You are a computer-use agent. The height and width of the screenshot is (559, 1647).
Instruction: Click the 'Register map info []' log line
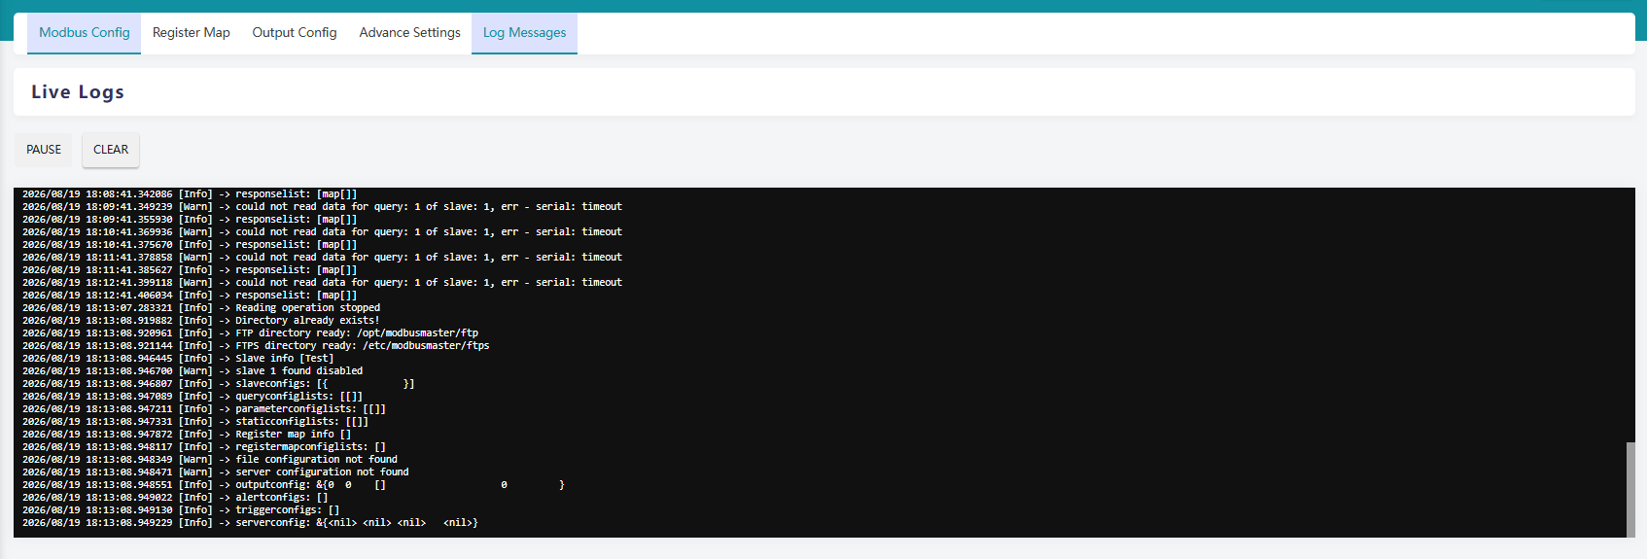point(187,435)
